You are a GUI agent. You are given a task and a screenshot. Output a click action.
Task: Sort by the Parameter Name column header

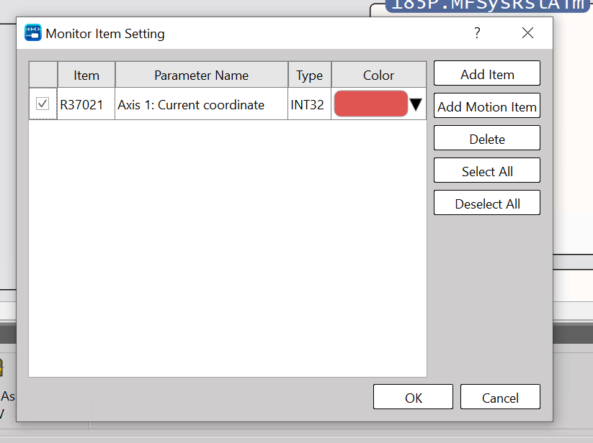(x=201, y=75)
